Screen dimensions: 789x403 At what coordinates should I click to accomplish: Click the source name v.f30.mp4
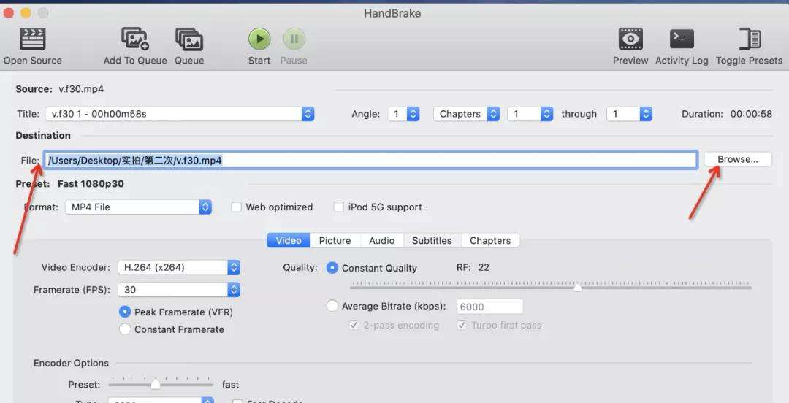click(81, 89)
